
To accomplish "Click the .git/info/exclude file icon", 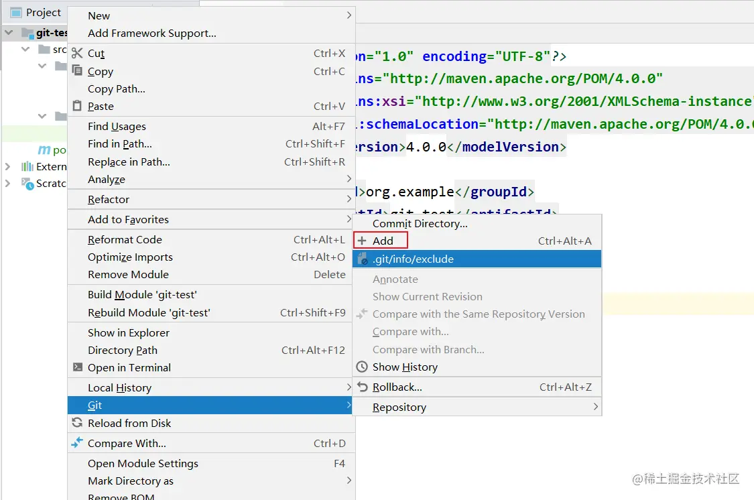I will (363, 259).
